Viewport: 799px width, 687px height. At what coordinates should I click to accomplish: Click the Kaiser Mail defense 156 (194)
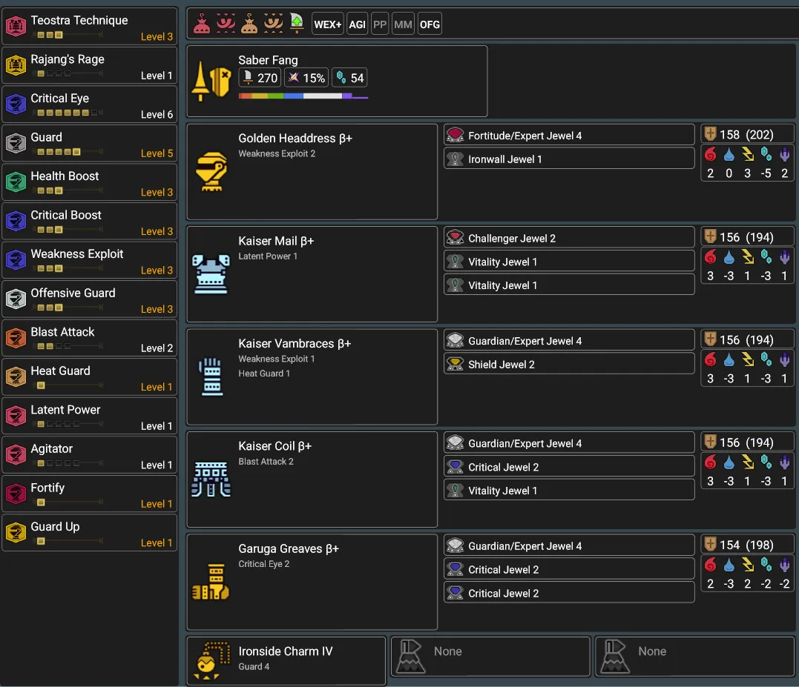pyautogui.click(x=747, y=237)
